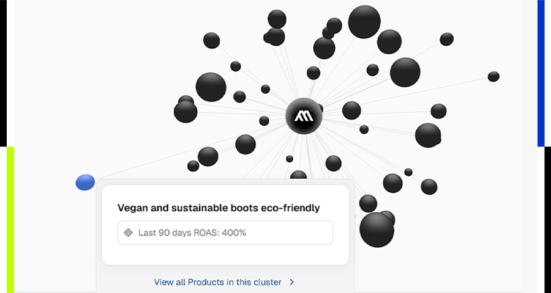Image resolution: width=551 pixels, height=293 pixels.
Task: Click the blue bar on the right edge
Action: tap(541, 73)
